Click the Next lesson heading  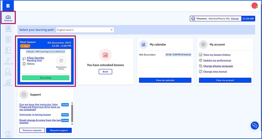point(28,42)
